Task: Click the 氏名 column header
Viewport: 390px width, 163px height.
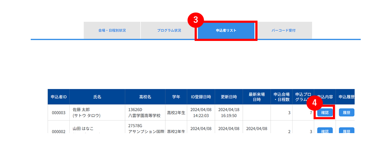Action: (97, 97)
